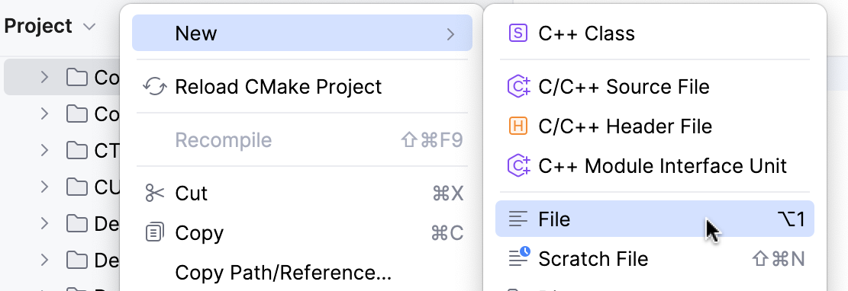This screenshot has width=848, height=291.
Task: Click the C/C++ Source File icon
Action: pos(518,86)
